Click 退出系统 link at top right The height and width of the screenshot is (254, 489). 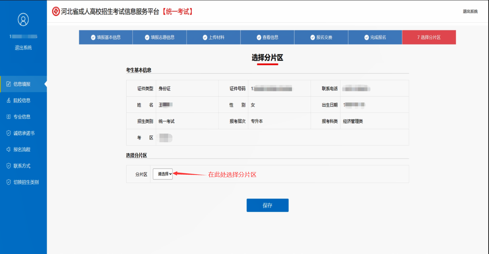(x=470, y=11)
